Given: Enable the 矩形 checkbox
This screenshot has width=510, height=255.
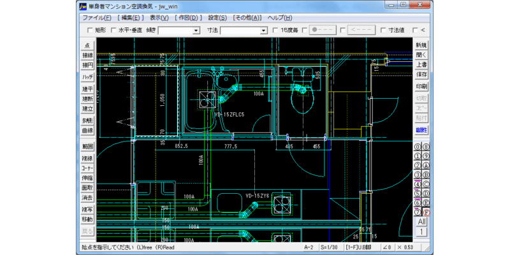Looking at the screenshot, I should (90, 30).
